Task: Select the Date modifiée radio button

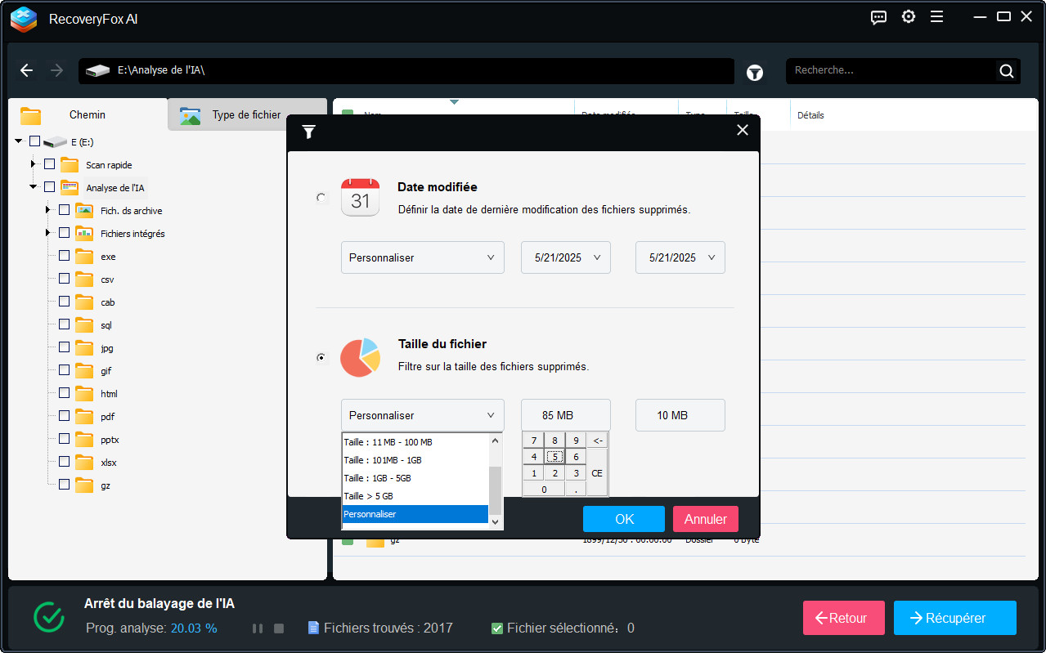Action: point(321,197)
